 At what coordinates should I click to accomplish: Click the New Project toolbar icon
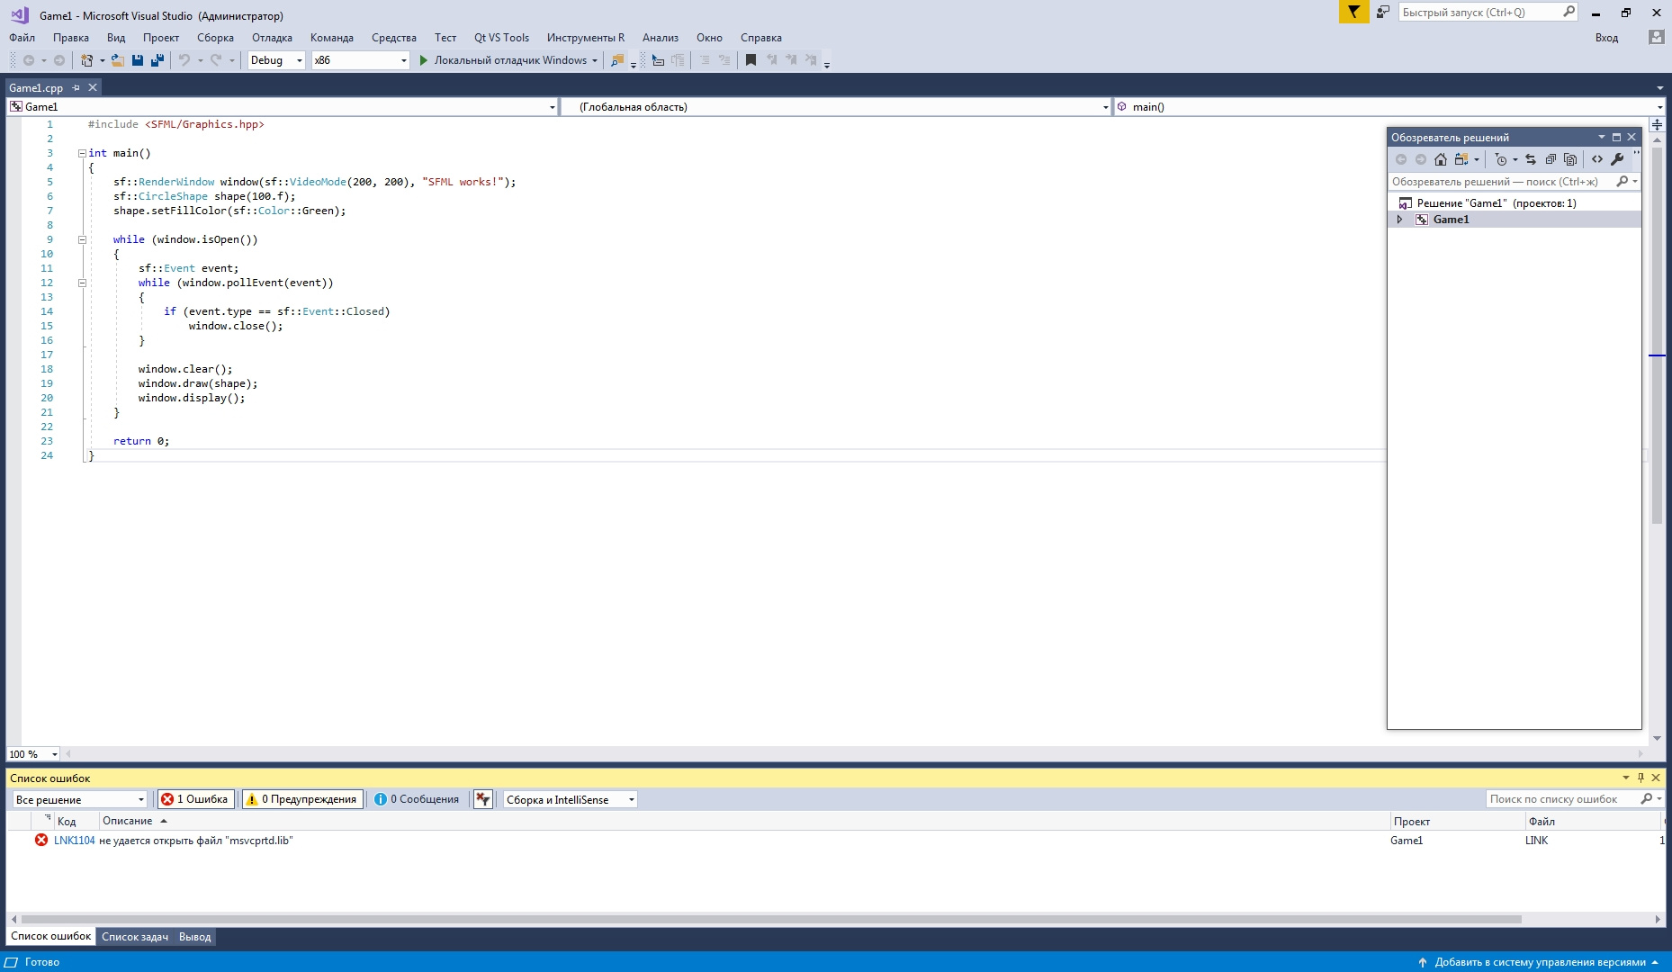click(86, 60)
